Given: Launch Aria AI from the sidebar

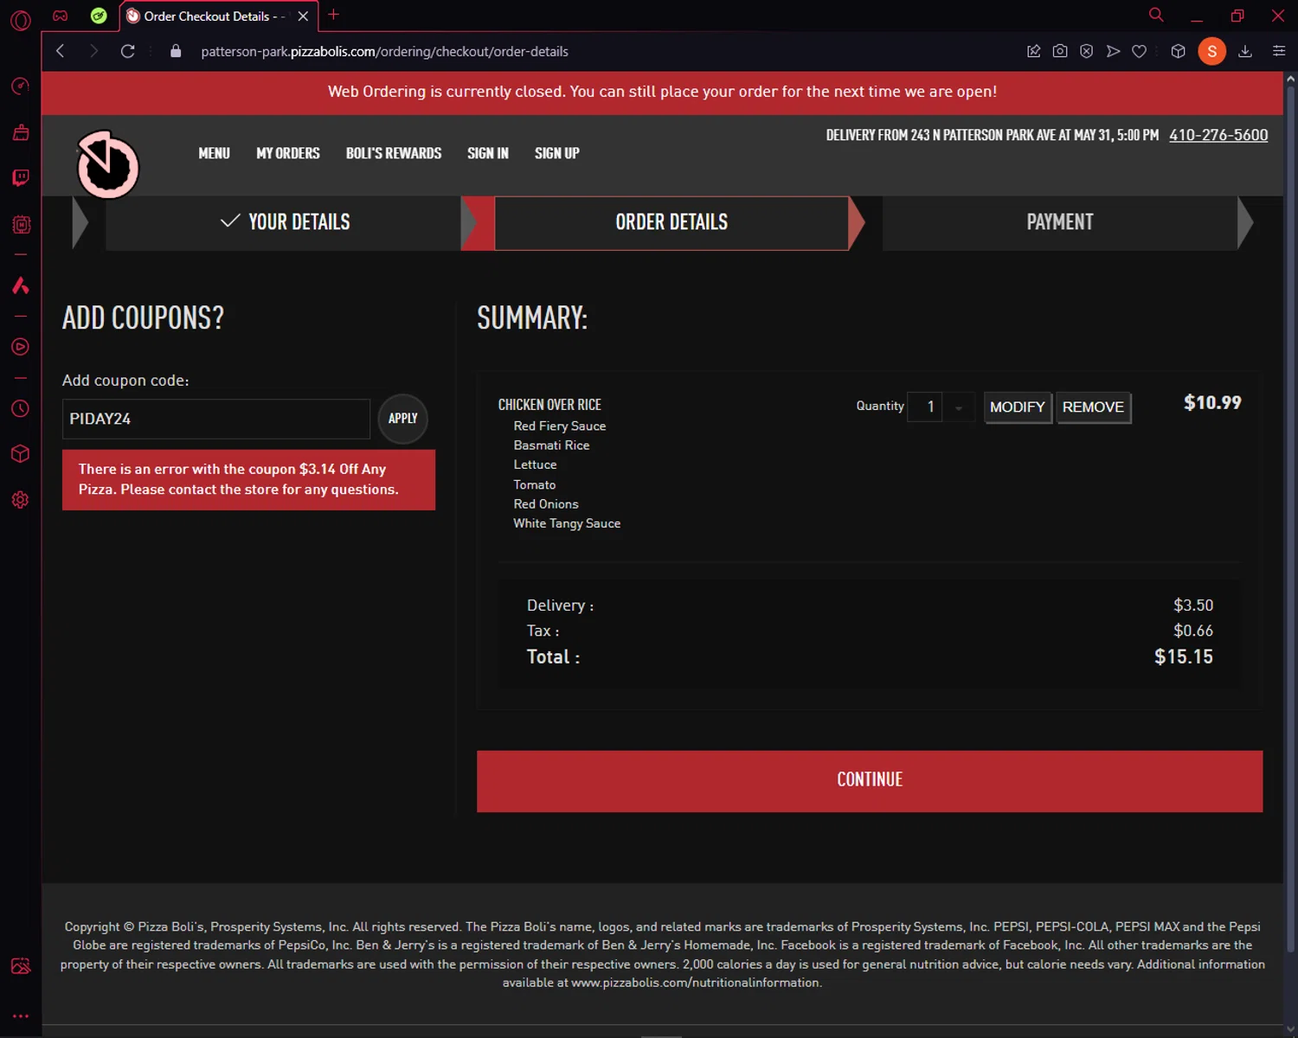Looking at the screenshot, I should click(21, 285).
